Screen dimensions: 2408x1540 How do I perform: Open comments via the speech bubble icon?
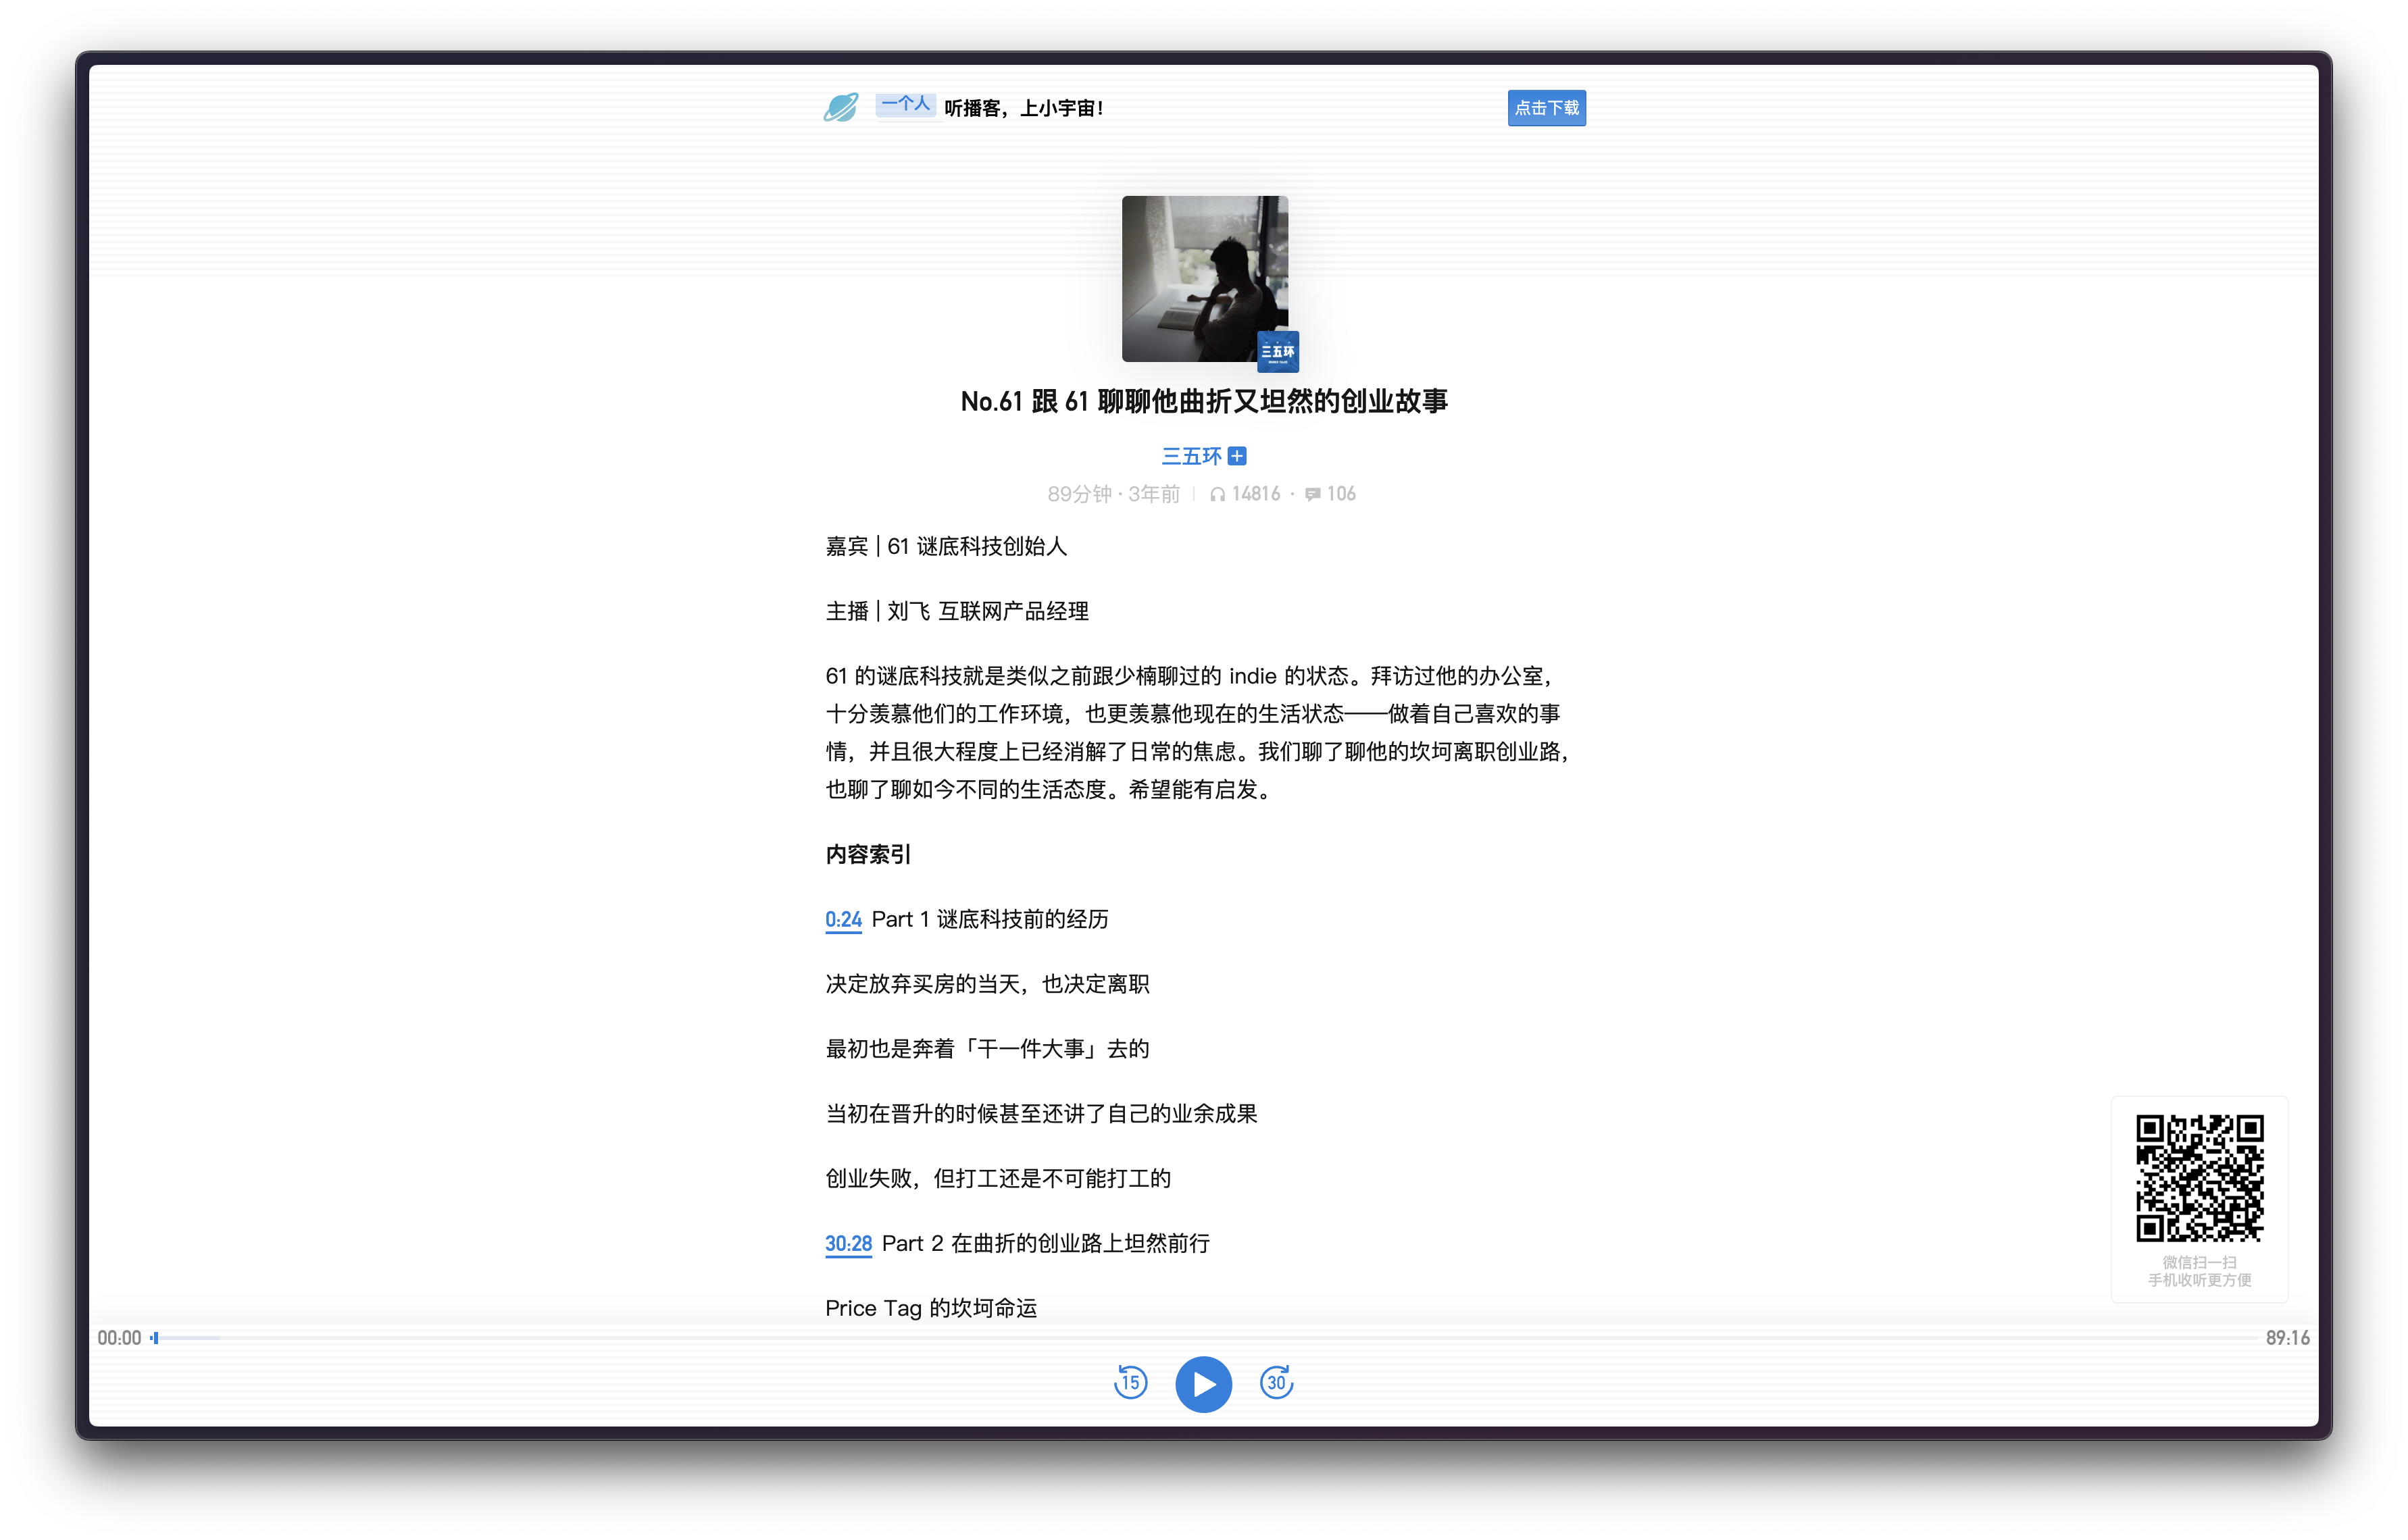click(1312, 494)
